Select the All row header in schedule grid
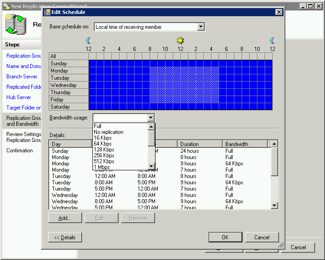Screen dimensions: 325x260 click(69, 56)
